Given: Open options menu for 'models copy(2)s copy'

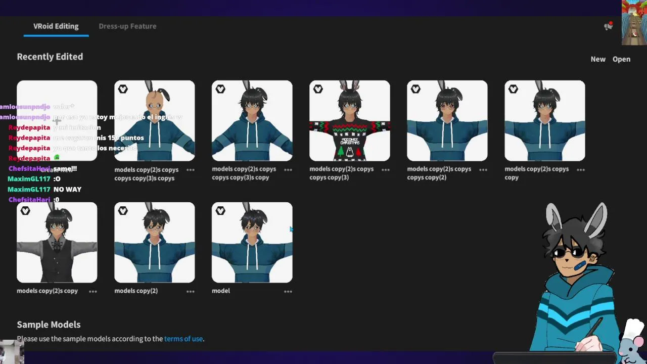Looking at the screenshot, I should coord(93,292).
